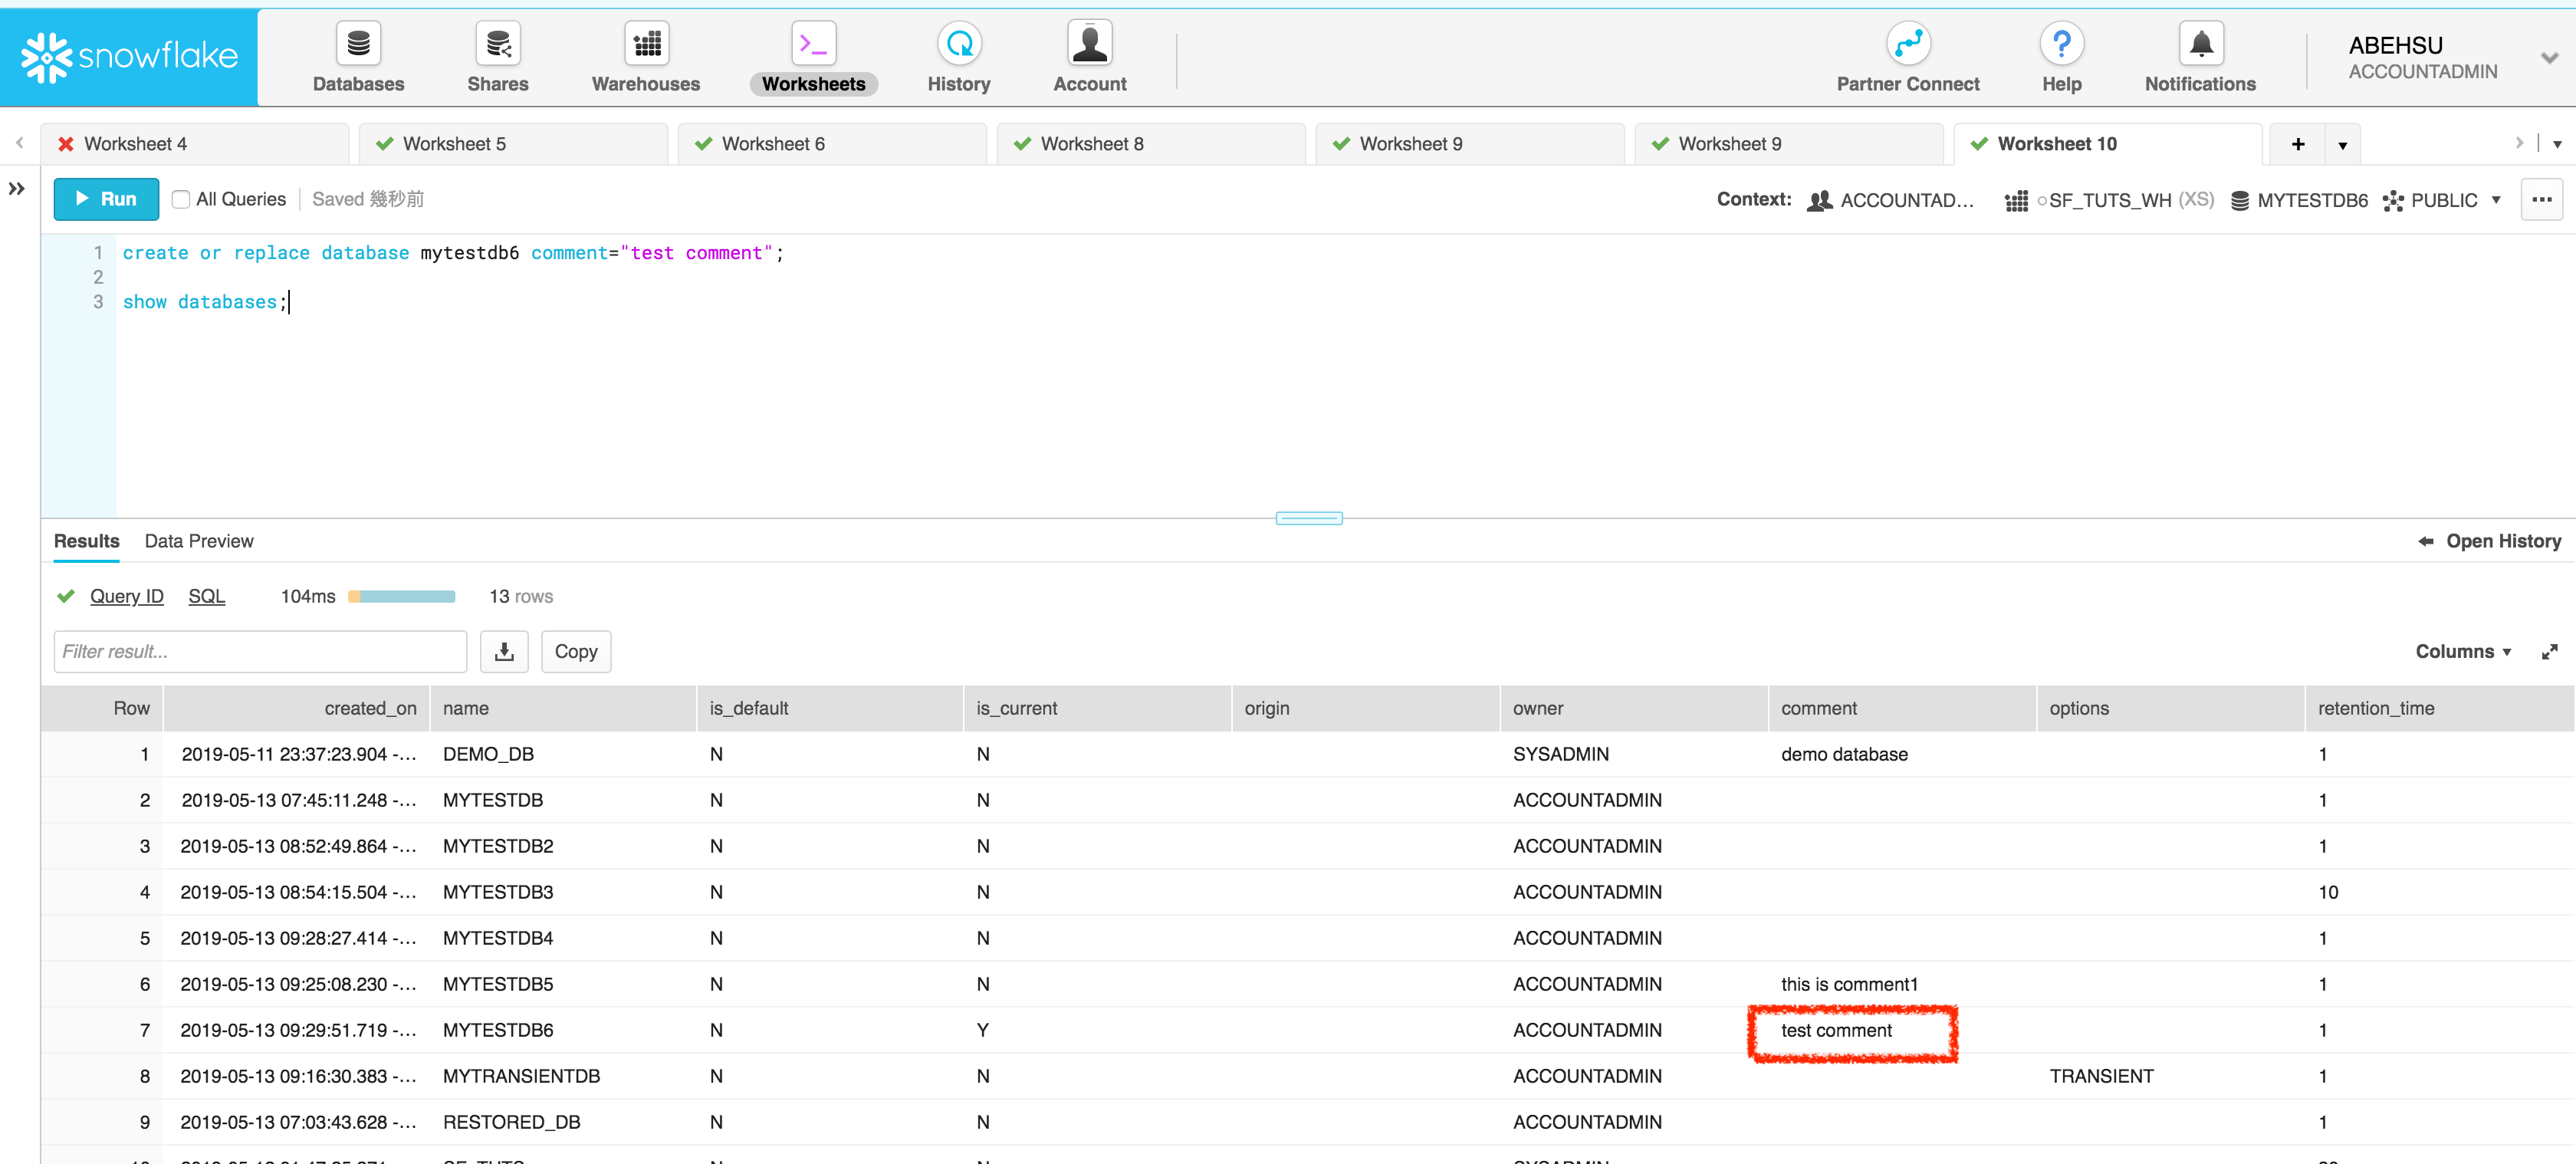Open the History page

958,58
